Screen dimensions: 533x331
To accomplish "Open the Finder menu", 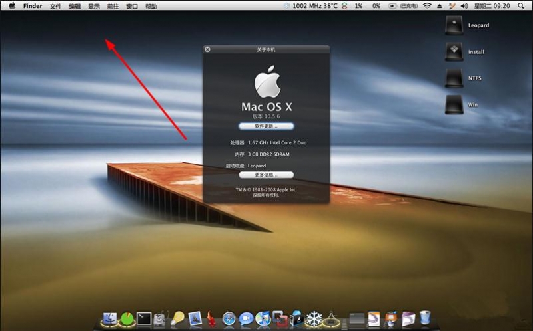I will pos(33,6).
